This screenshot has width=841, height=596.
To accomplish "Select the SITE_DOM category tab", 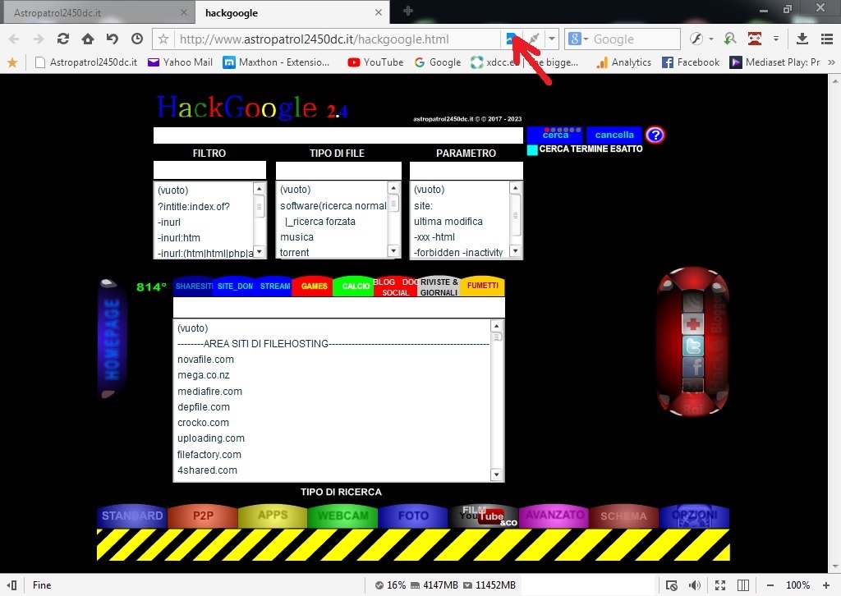I will coord(234,287).
